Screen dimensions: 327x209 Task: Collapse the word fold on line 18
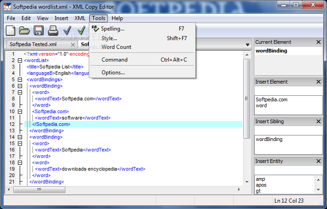(x=20, y=163)
